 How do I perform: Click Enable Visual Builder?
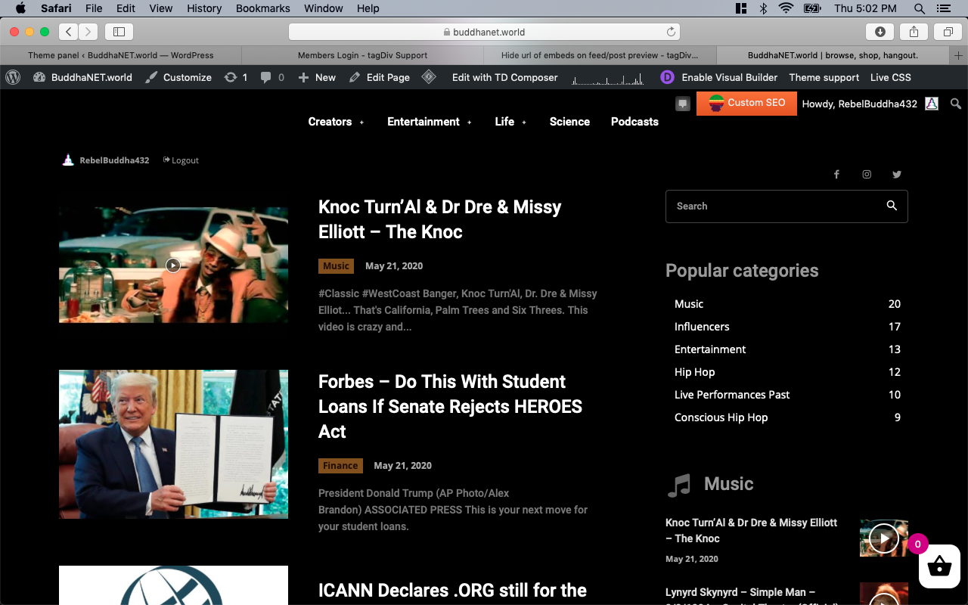click(730, 77)
